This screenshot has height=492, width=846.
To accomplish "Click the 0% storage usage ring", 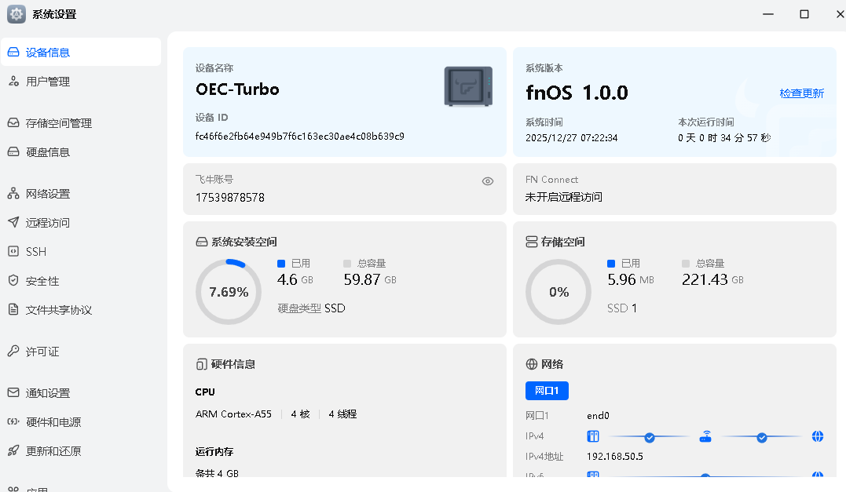I will click(x=559, y=292).
